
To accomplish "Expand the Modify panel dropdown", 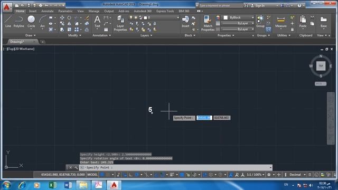I will pos(74,35).
